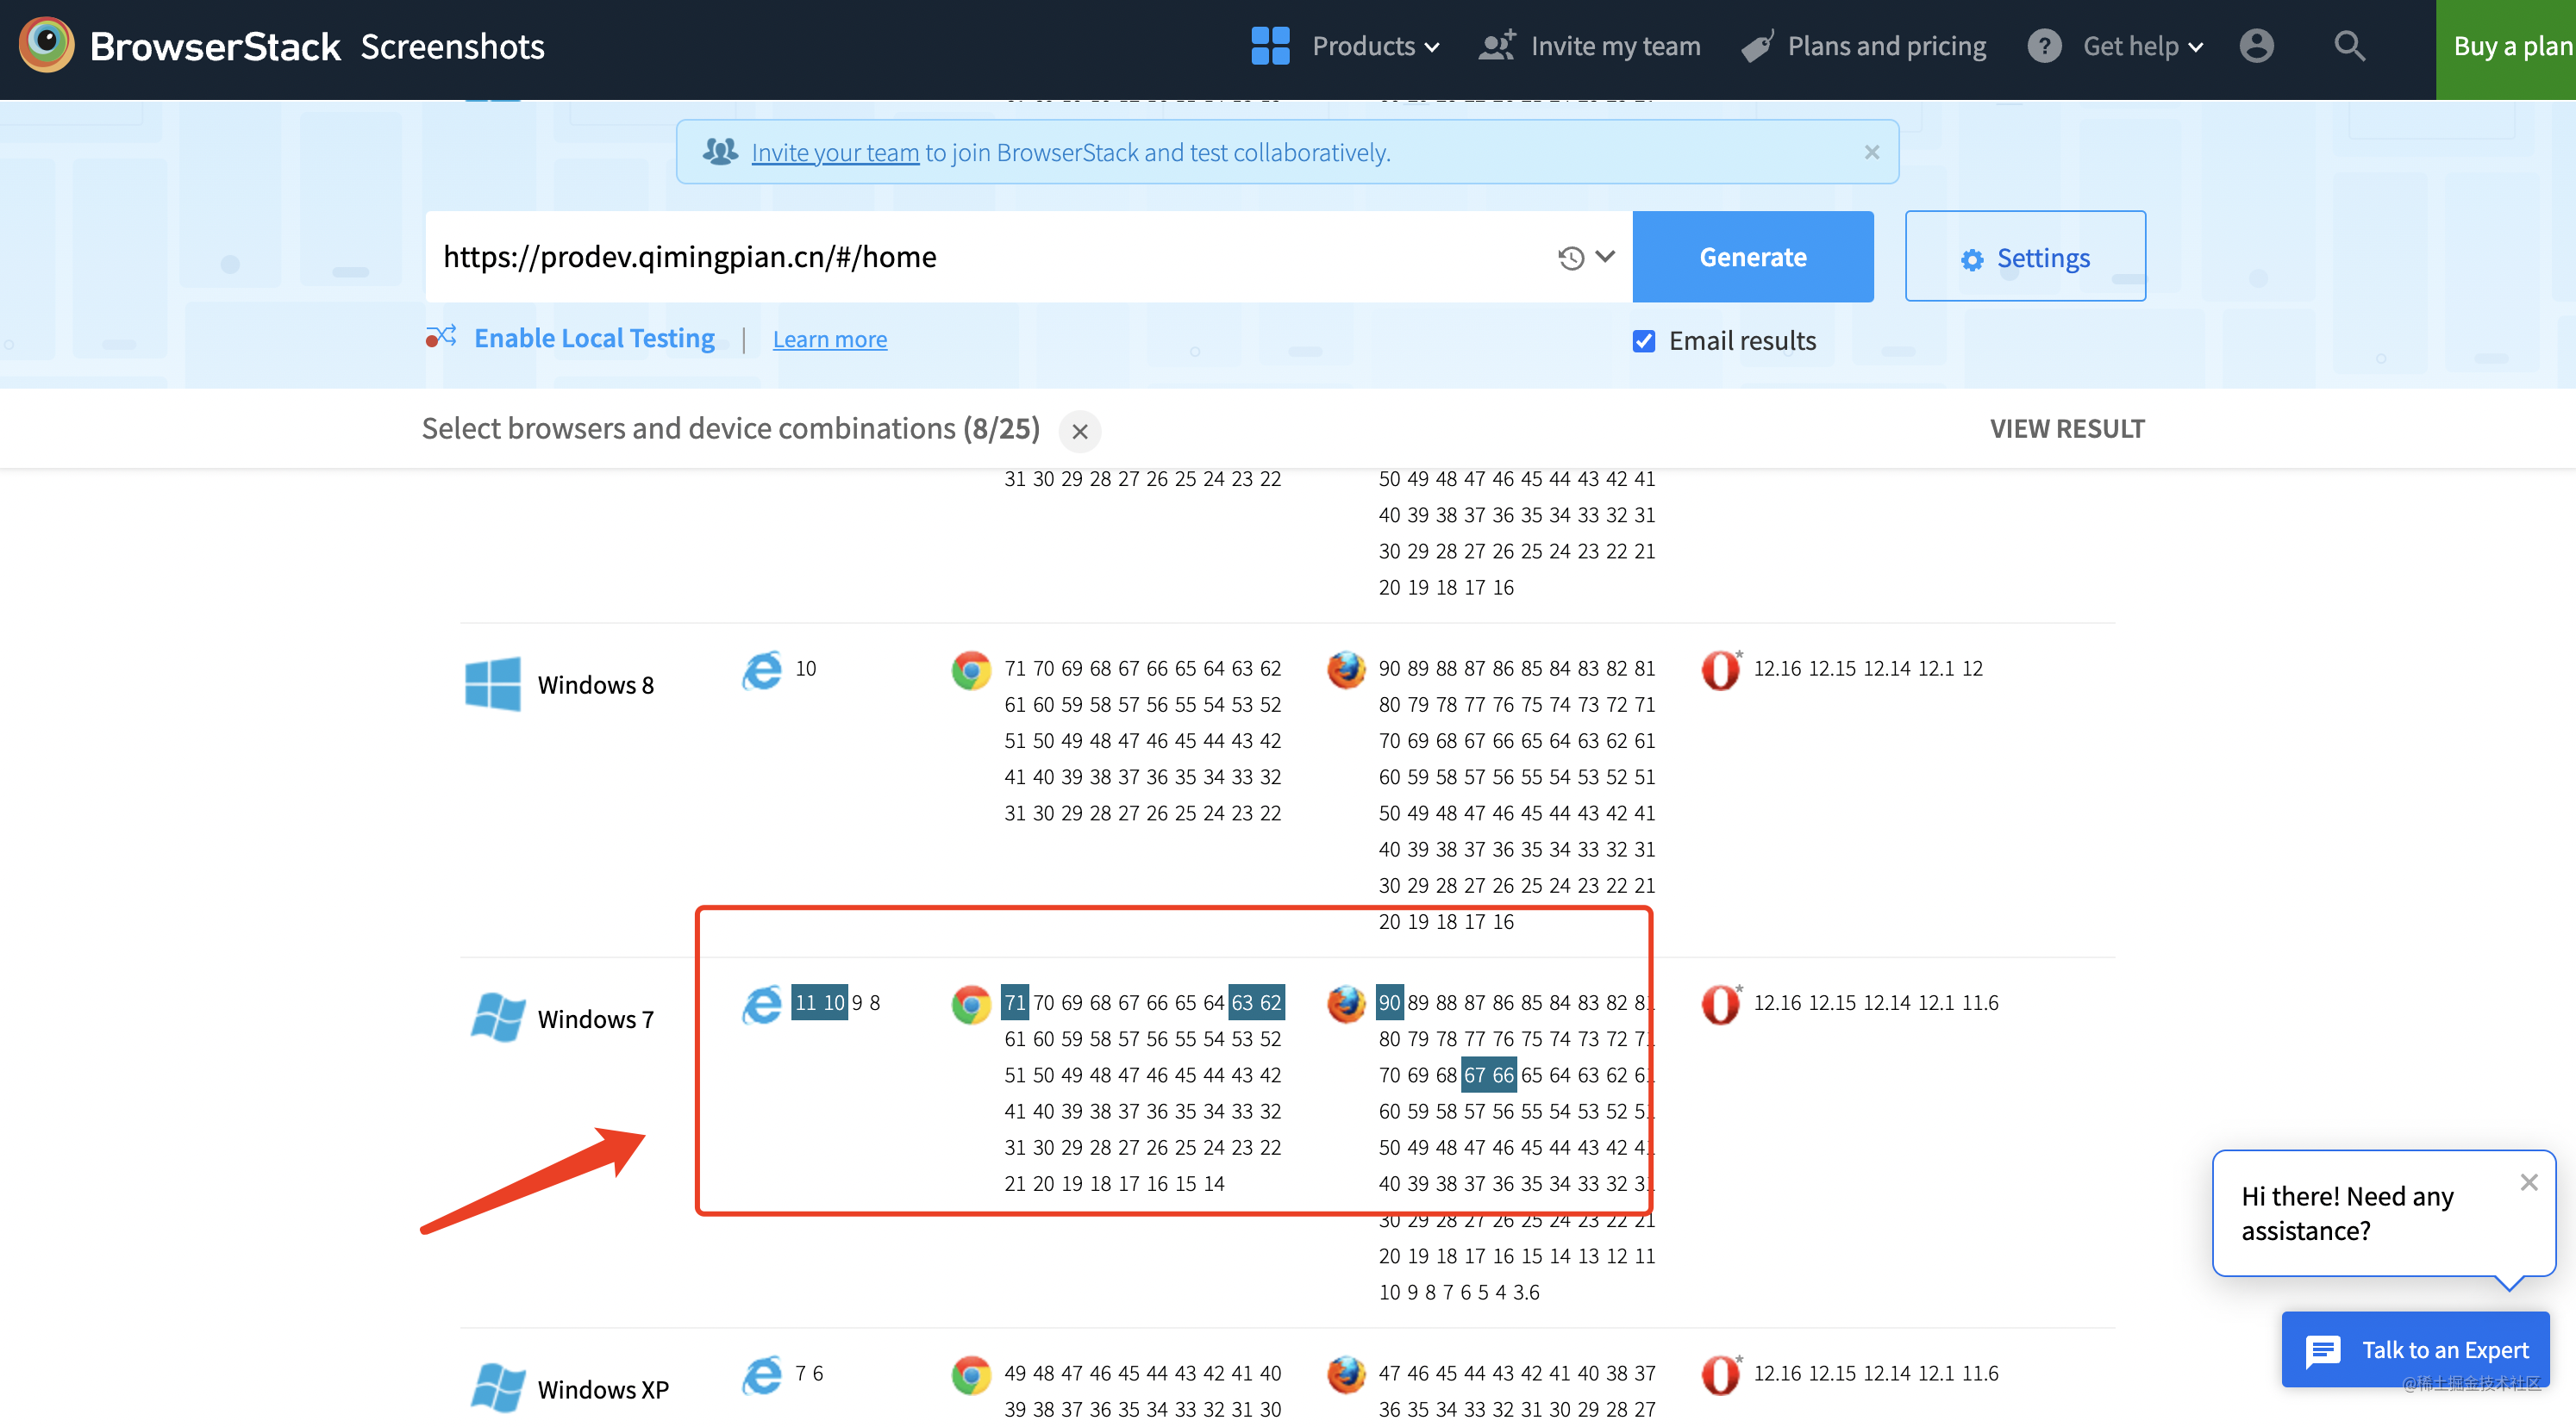Viewport: 2576px width, 1427px height.
Task: Open the user account avatar icon
Action: [2256, 46]
